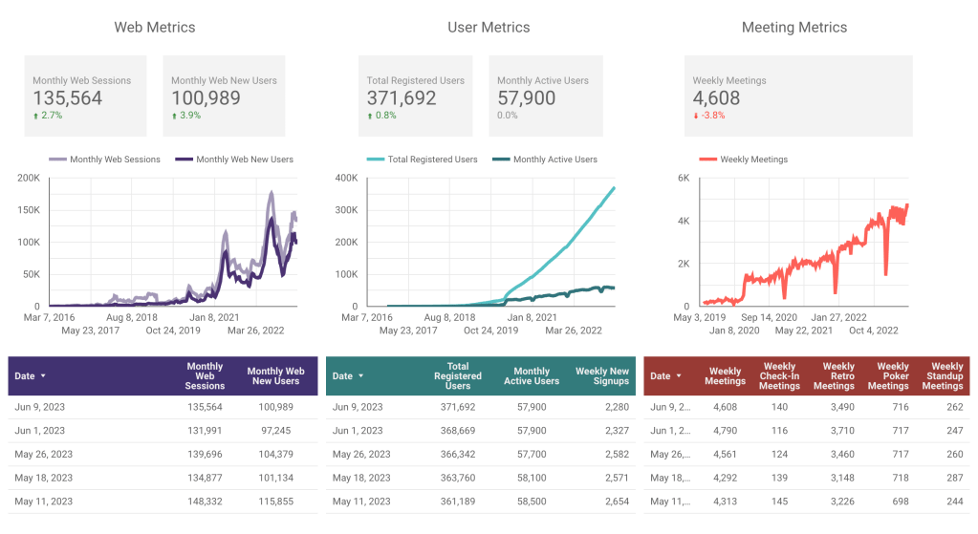Select May 26, 2023 in Web Metrics table

(44, 455)
